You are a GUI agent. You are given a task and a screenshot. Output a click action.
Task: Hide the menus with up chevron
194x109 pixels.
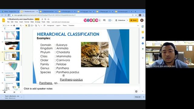tap(138, 25)
